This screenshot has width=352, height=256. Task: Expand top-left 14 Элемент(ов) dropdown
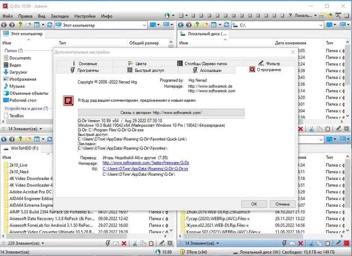pos(40,129)
